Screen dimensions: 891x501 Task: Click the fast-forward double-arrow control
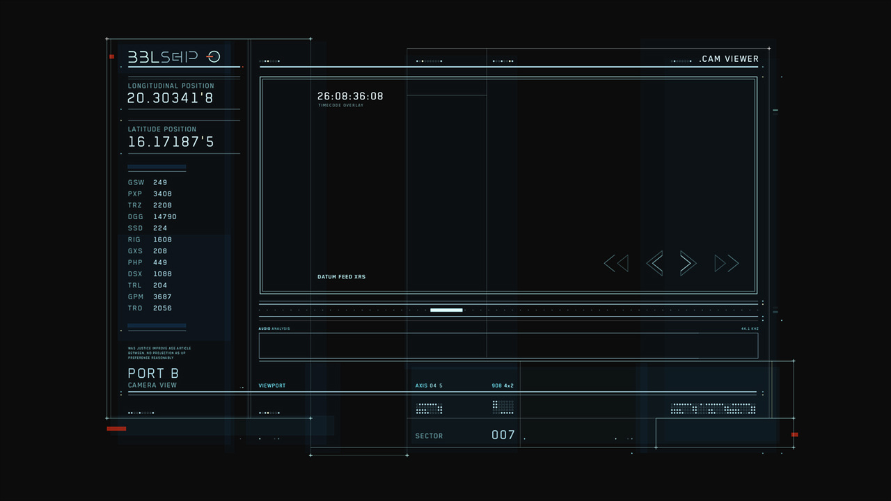[726, 263]
